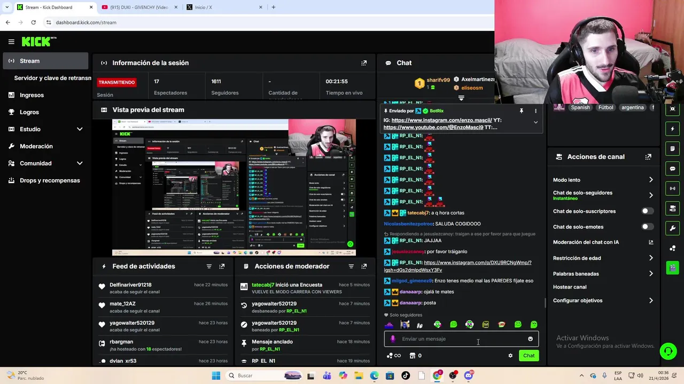Filter the Acciones de moderador list
This screenshot has width=684, height=384.
351,266
